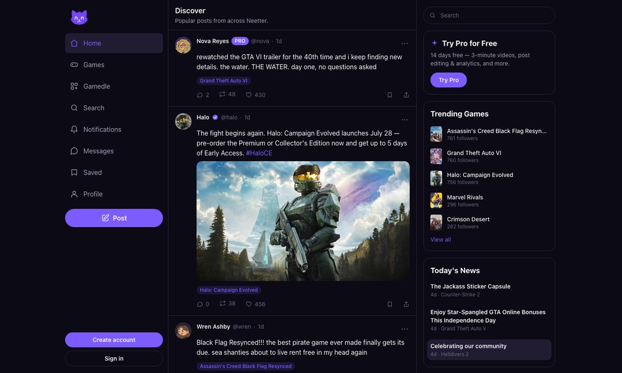Click the #HaloCE hashtag
Viewport: 622px width, 373px height.
(x=259, y=153)
